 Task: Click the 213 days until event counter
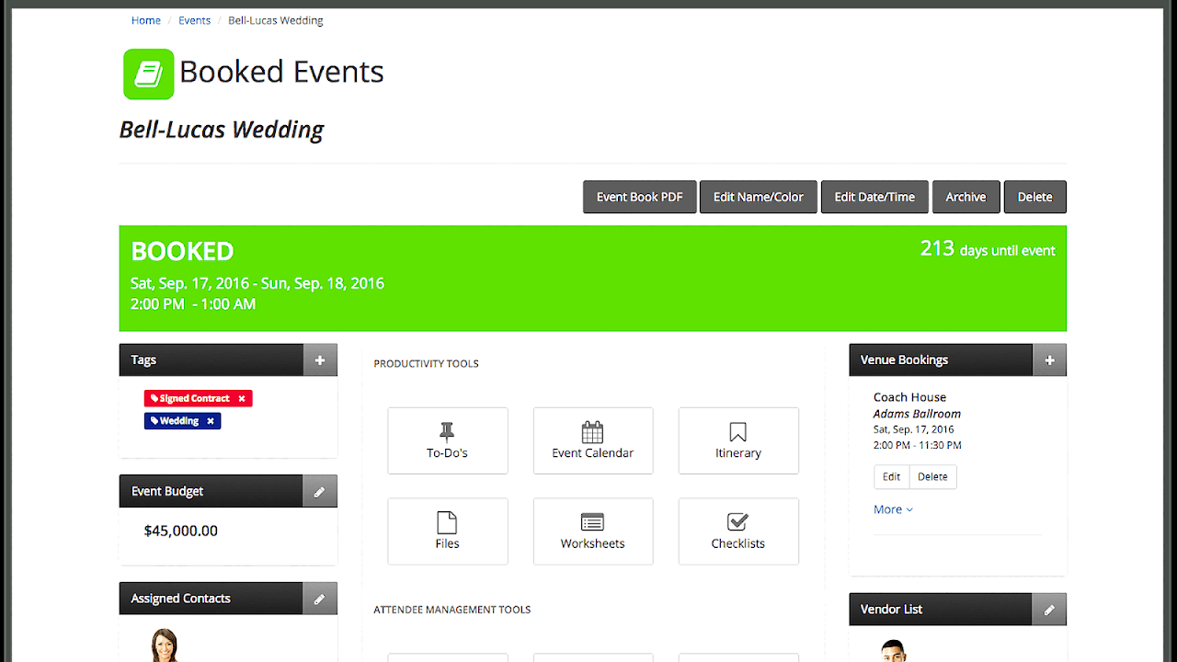point(988,249)
